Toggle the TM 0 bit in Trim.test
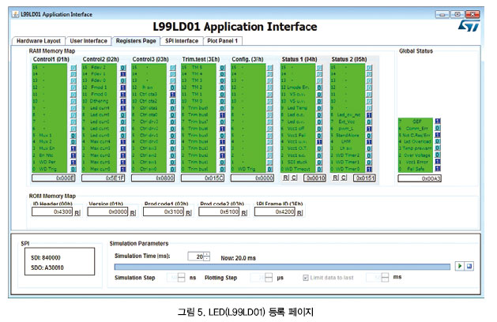Image resolution: width=497 pixels, height=322 pixels. (x=223, y=101)
